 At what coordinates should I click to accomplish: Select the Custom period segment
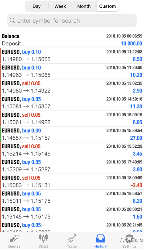tap(108, 6)
